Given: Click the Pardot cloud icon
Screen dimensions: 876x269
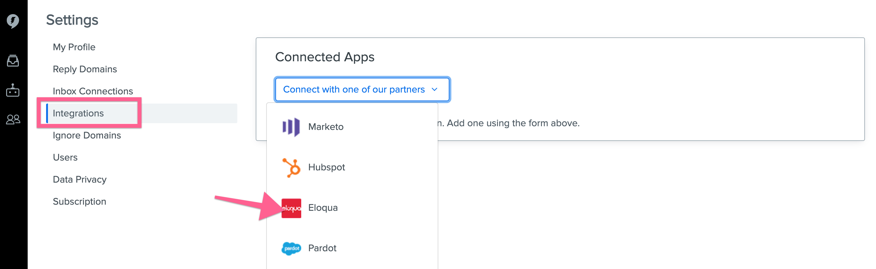Looking at the screenshot, I should pos(291,248).
